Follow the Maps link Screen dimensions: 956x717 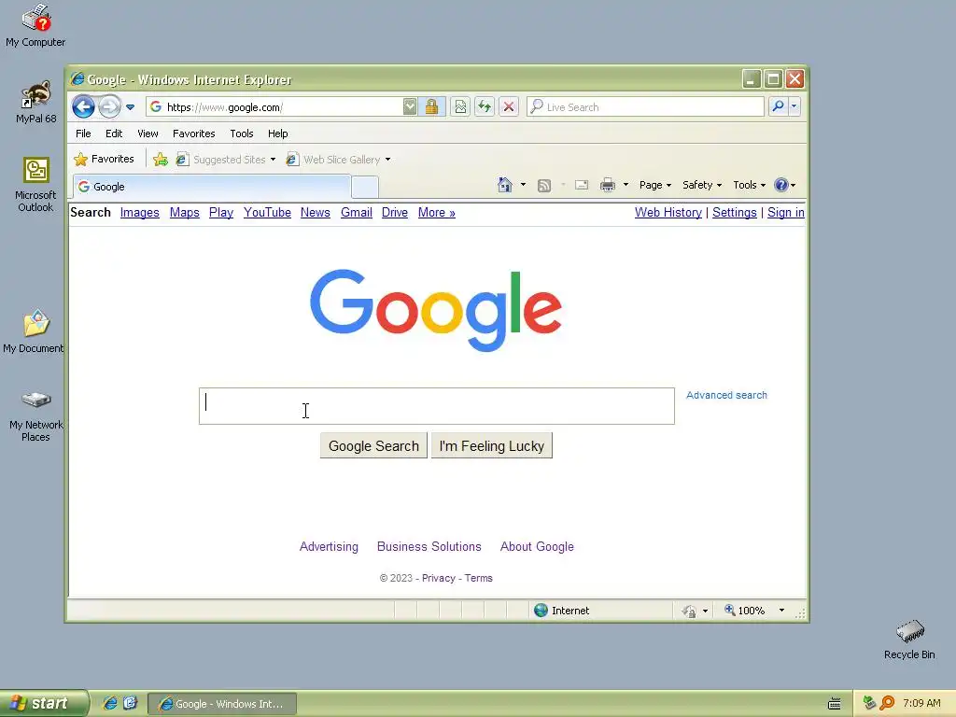coord(185,213)
